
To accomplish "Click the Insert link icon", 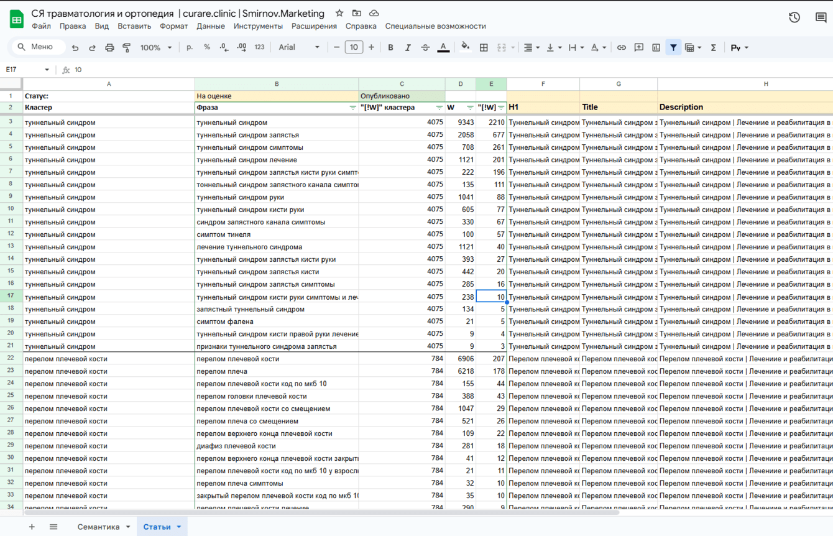I will pyautogui.click(x=621, y=48).
